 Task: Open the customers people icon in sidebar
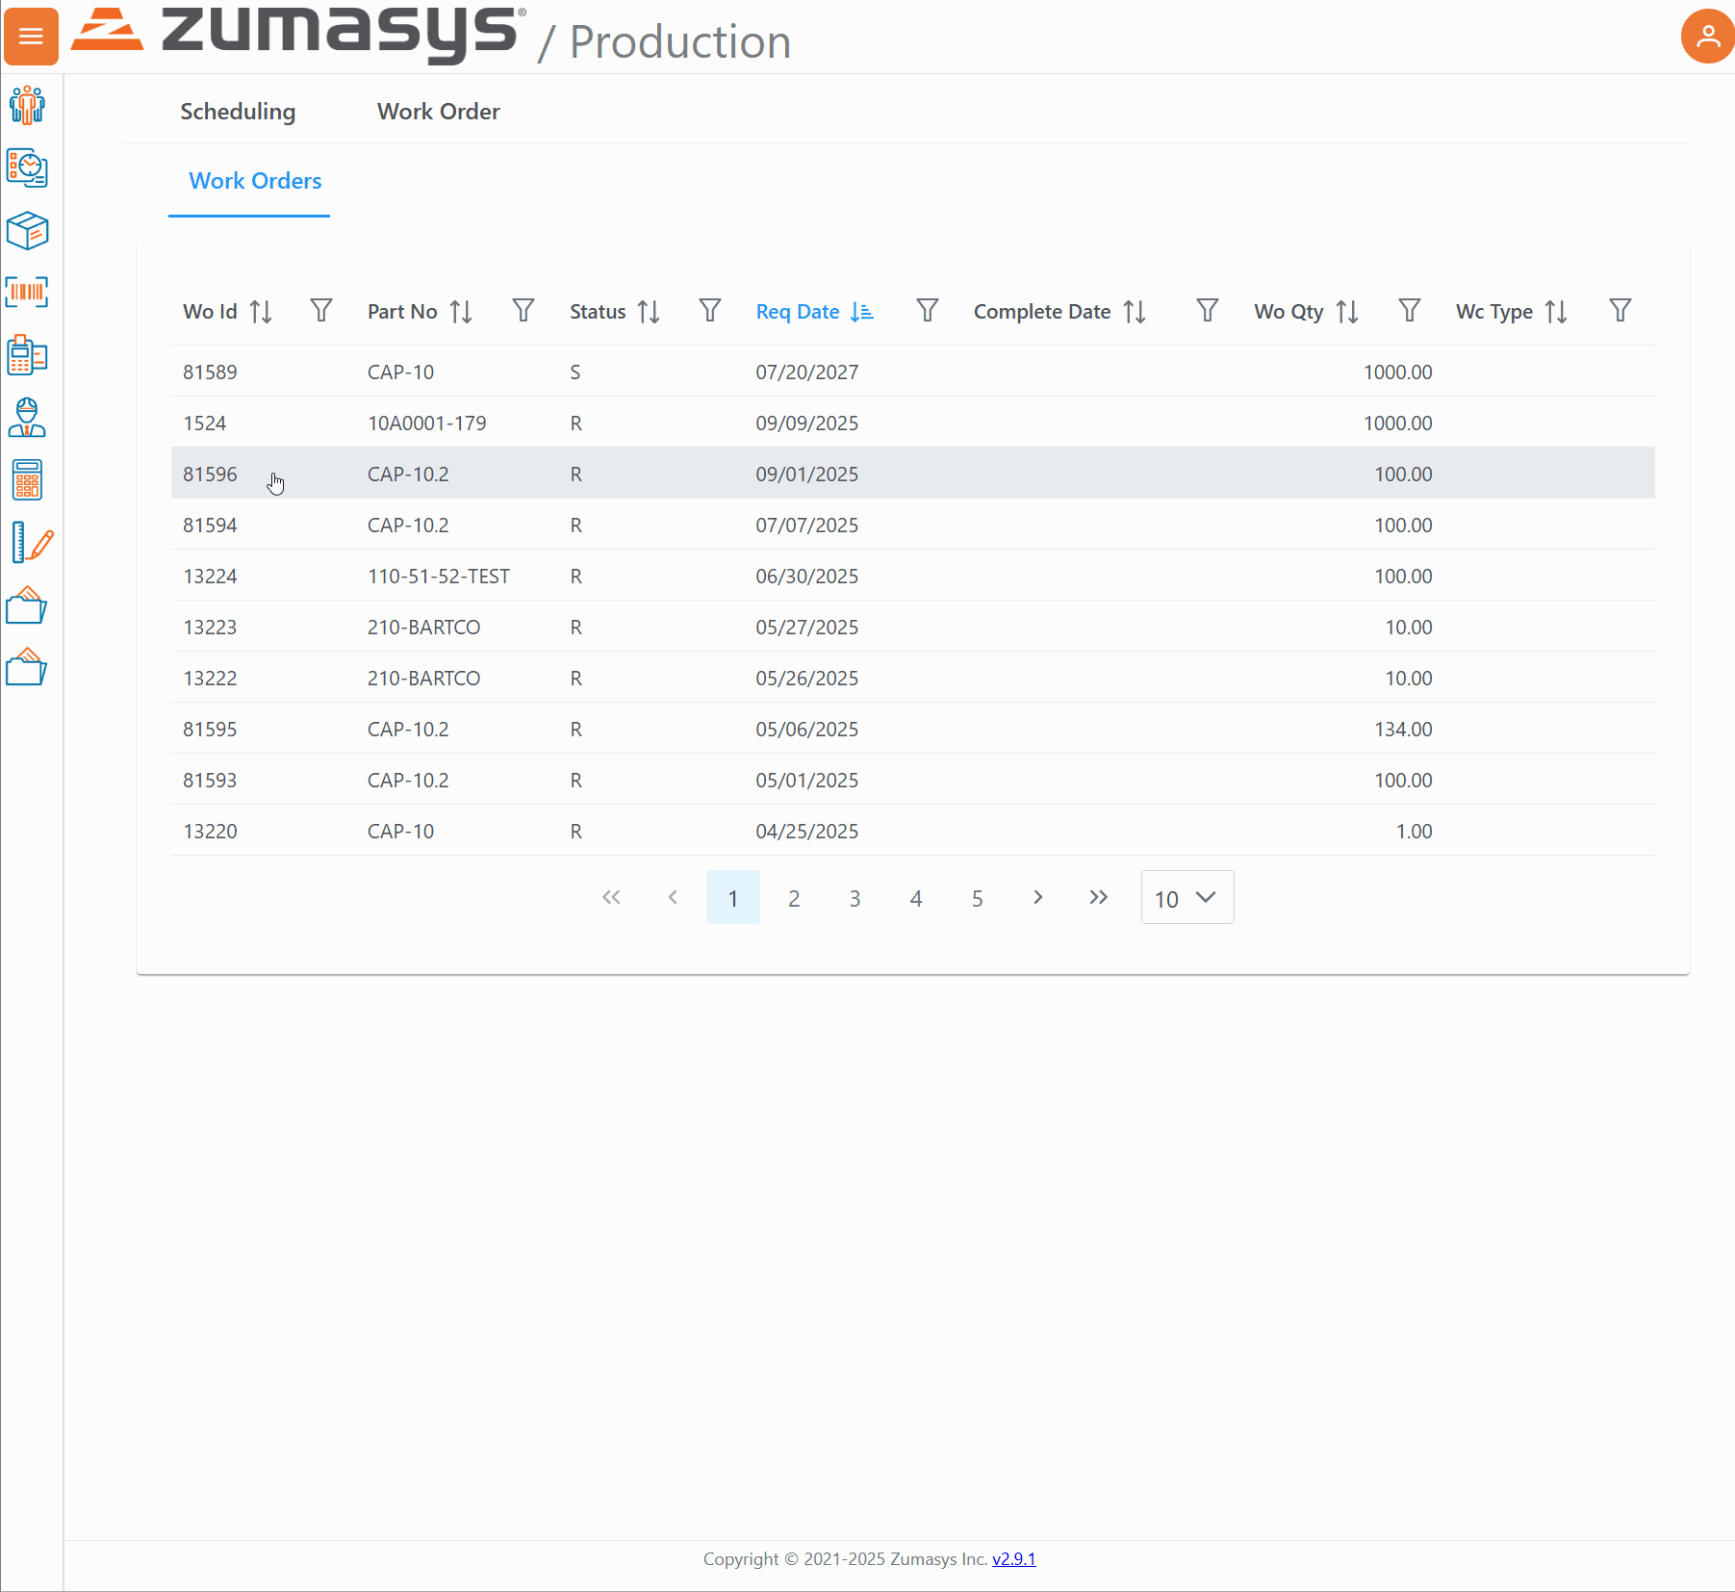coord(27,106)
